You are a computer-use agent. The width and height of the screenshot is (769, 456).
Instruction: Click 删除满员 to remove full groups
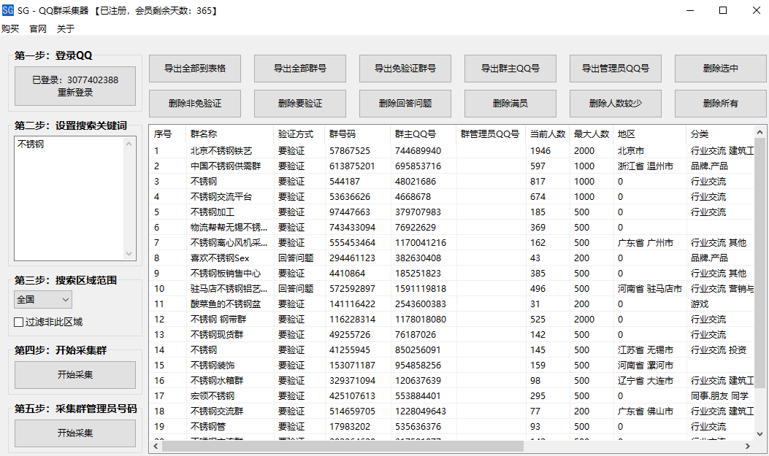coord(510,103)
